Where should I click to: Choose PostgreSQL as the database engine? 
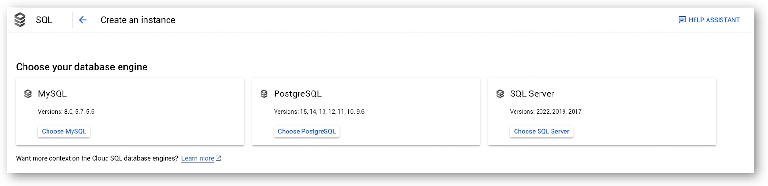[307, 131]
